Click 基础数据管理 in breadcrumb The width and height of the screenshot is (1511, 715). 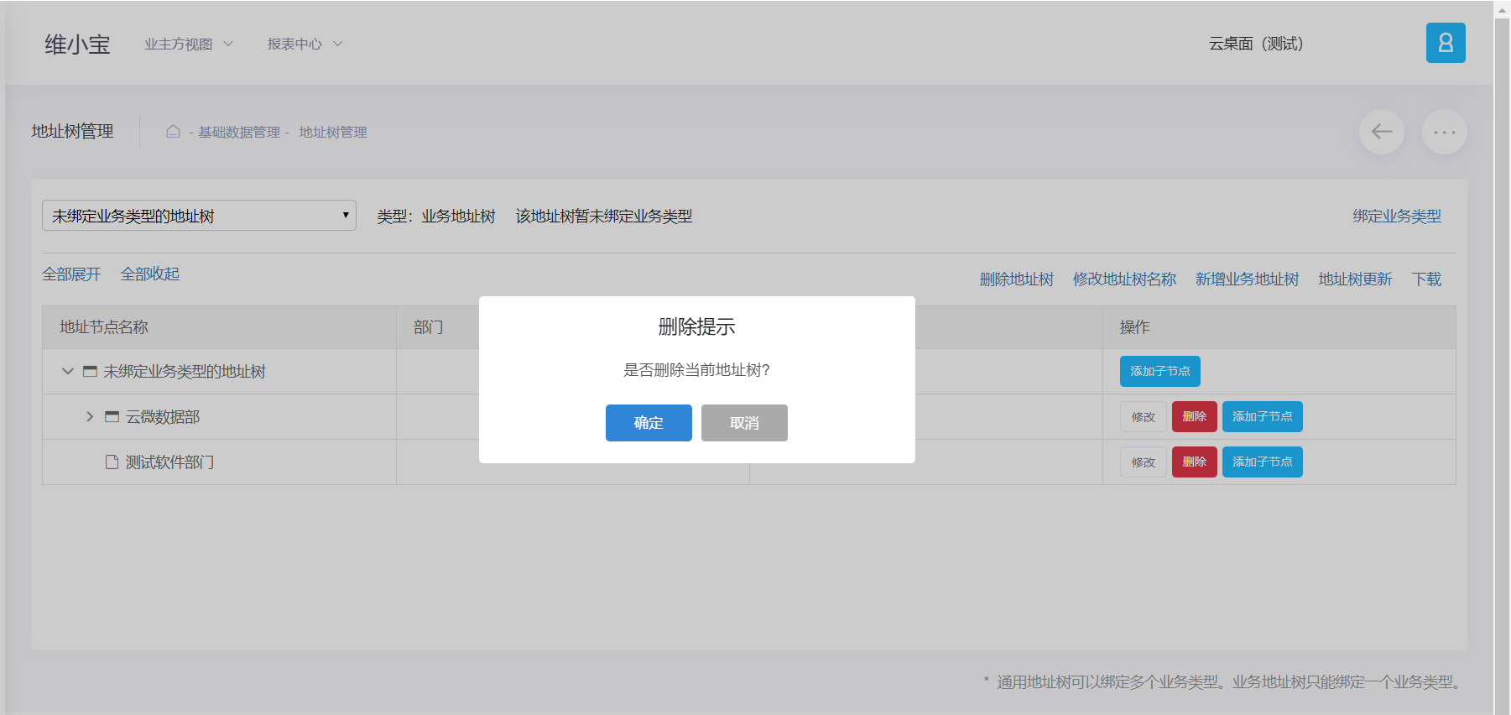239,132
